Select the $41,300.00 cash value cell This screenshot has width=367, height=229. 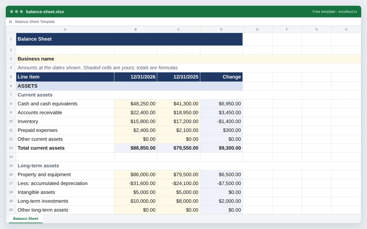tap(179, 104)
